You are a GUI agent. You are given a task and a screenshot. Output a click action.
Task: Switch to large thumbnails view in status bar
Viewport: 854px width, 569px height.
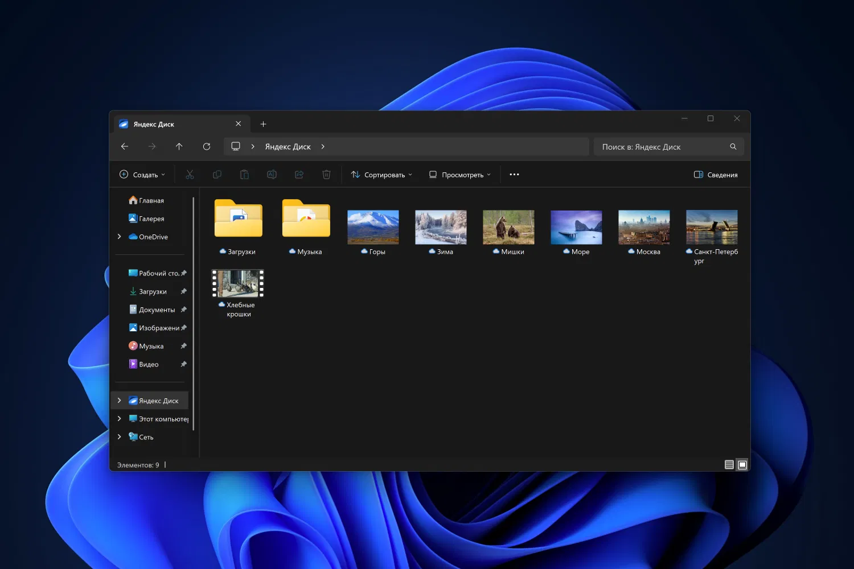click(x=742, y=465)
